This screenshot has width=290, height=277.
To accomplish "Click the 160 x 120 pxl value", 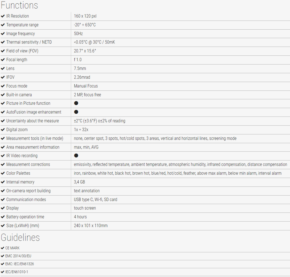I will [85, 16].
